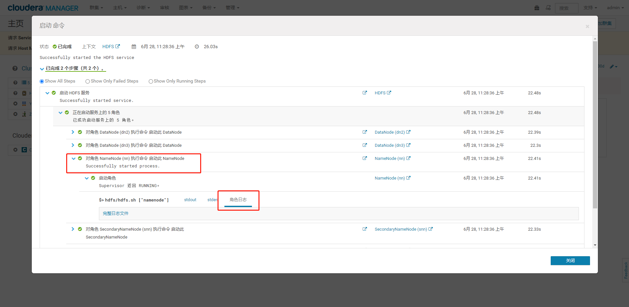Collapse the NameNode (nn) command step
Screen dimensions: 629x307
click(x=73, y=159)
